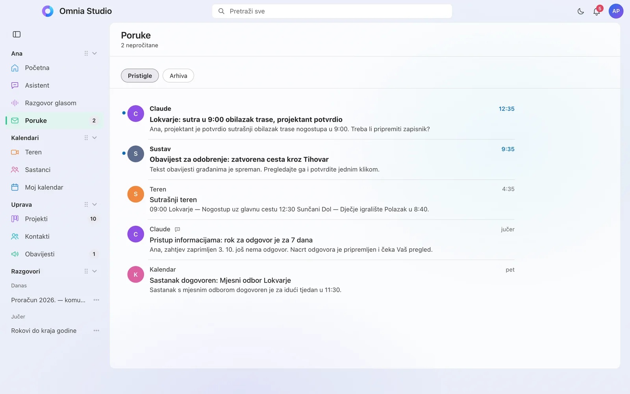Collapse the Ana section chevron

click(94, 54)
